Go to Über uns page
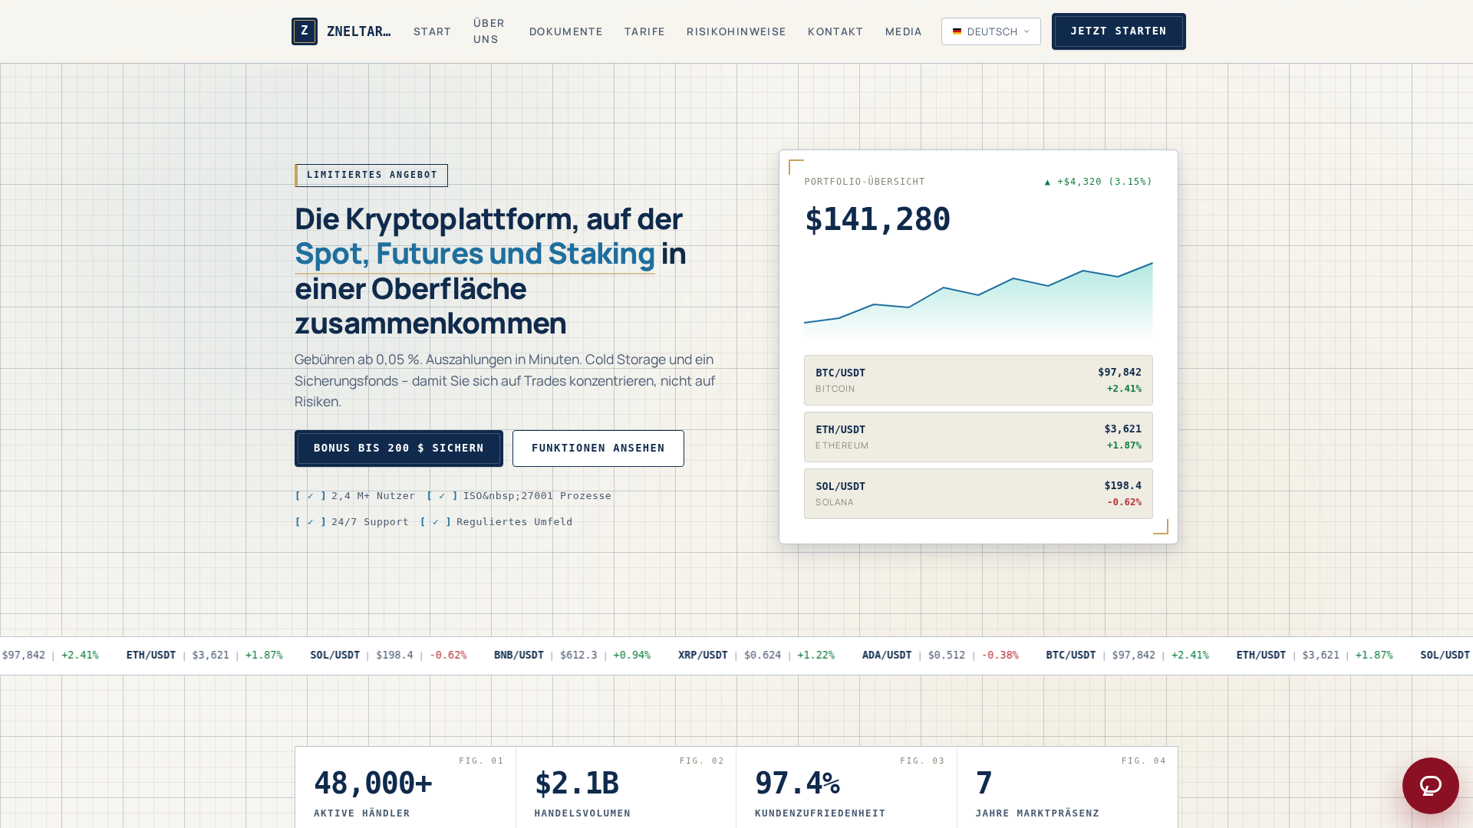 click(x=489, y=31)
